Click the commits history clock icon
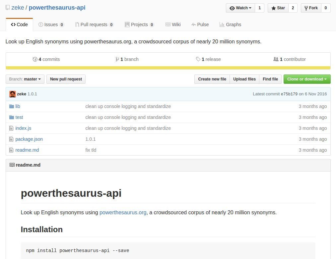The image size is (336, 259). click(35, 59)
